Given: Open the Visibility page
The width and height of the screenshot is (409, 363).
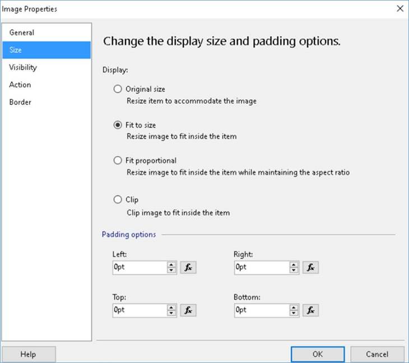Looking at the screenshot, I should (23, 67).
